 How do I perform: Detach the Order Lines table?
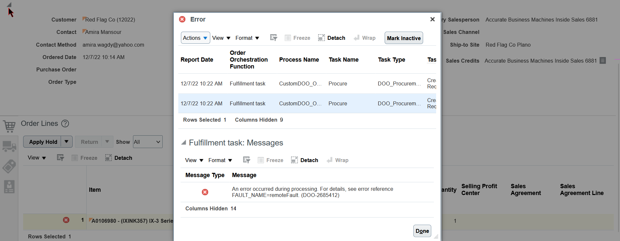coord(119,158)
